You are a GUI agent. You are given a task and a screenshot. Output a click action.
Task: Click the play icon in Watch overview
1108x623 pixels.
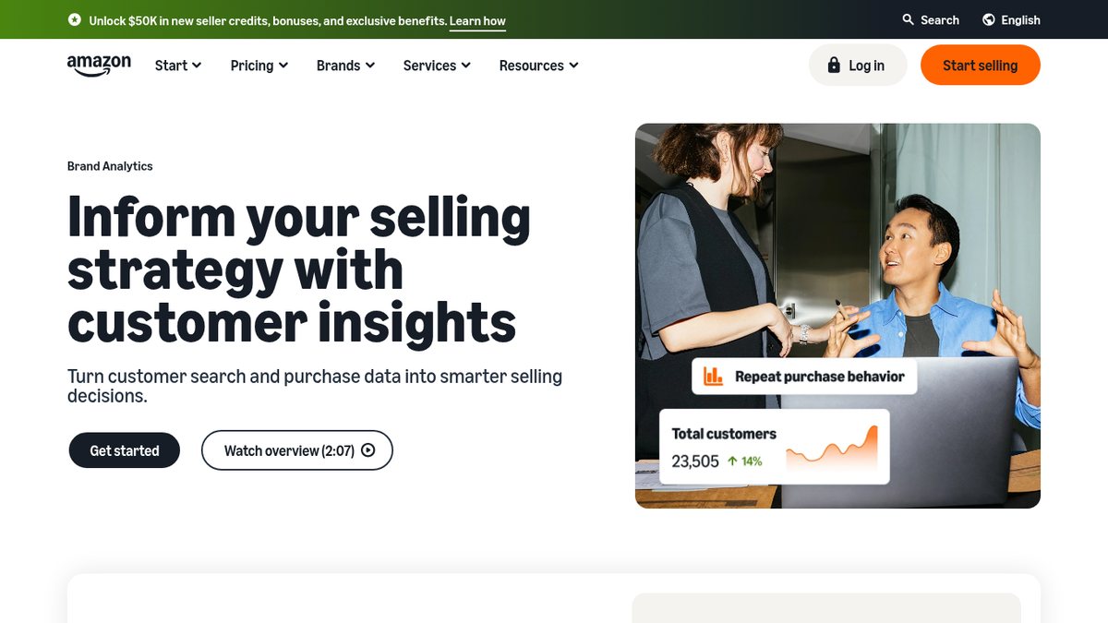point(368,450)
